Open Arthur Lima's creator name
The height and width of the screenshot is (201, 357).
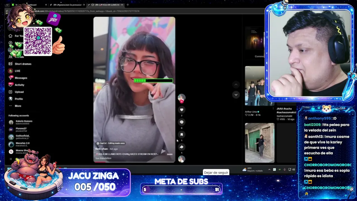(251, 112)
